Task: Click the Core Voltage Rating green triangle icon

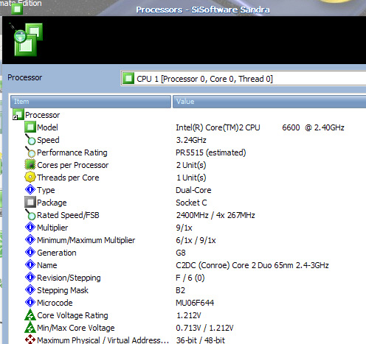Action: coord(30,315)
